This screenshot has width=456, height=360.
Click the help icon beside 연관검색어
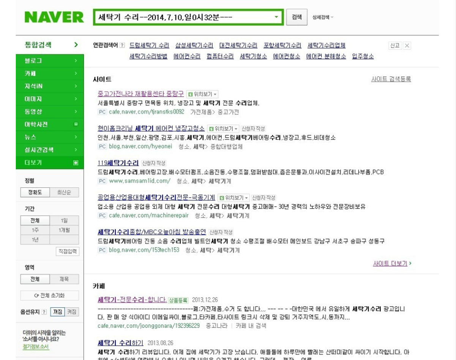(122, 46)
